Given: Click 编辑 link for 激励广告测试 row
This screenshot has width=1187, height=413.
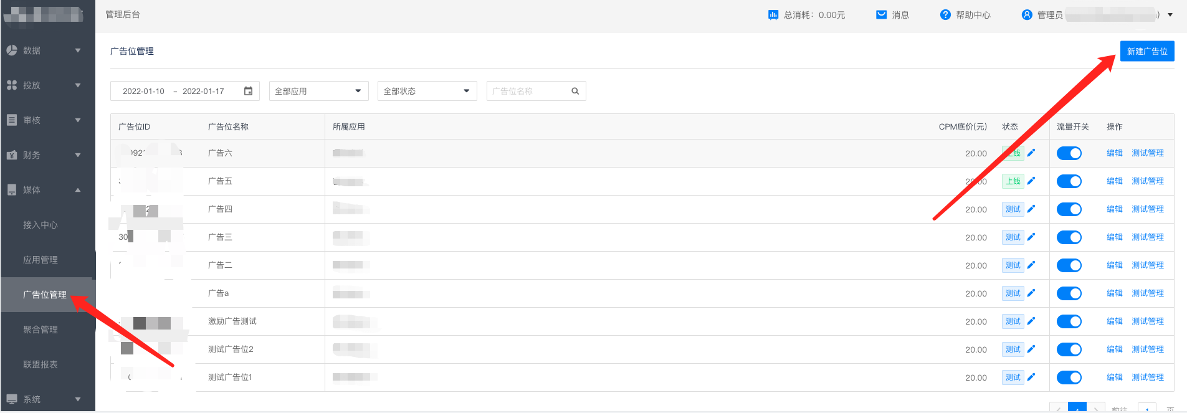Looking at the screenshot, I should tap(1114, 321).
